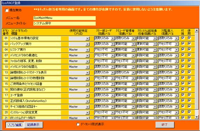Uncheck 可視 checkbox for row 01
The height and width of the screenshot is (131, 200).
pos(183,38)
